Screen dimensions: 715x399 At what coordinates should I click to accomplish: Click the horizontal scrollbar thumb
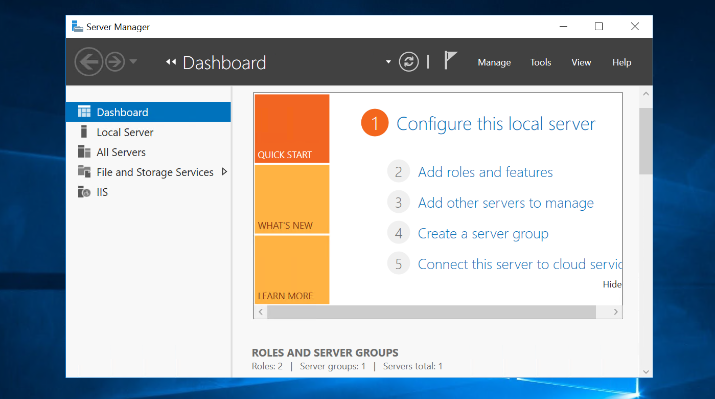(431, 312)
